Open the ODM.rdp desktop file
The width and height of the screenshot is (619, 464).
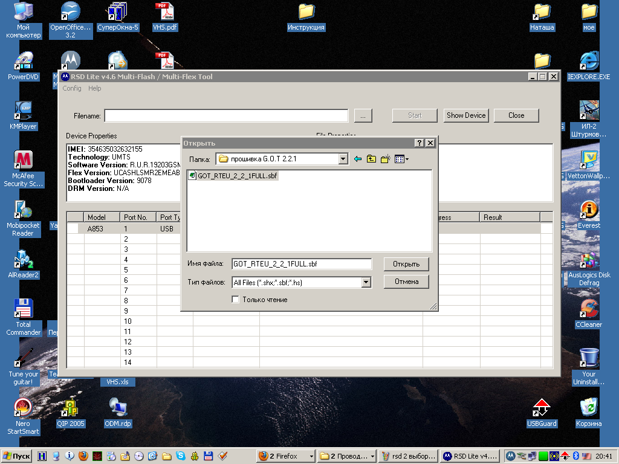point(118,413)
